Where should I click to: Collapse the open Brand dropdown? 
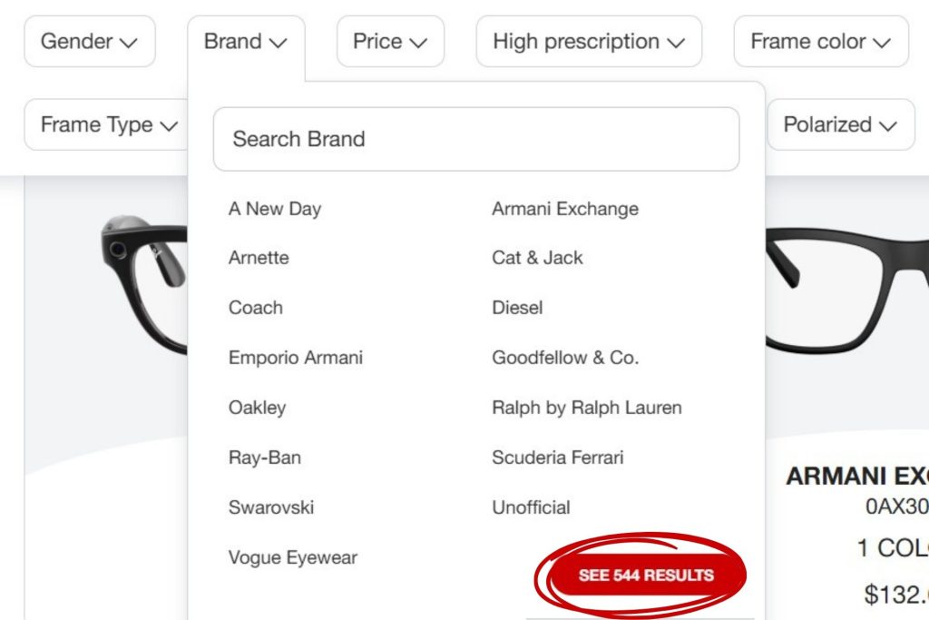[x=246, y=41]
